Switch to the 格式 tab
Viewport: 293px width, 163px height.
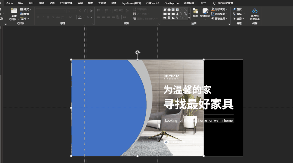pyautogui.click(x=203, y=3)
